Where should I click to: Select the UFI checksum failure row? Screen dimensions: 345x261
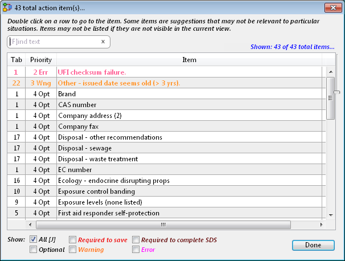click(166, 72)
